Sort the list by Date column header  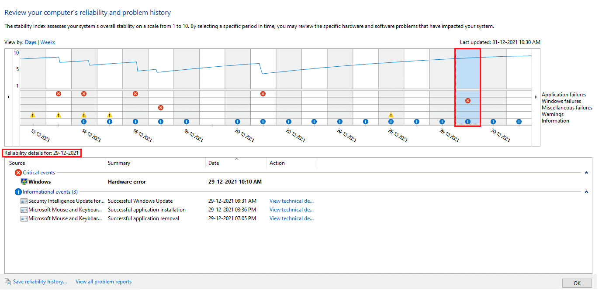click(214, 163)
